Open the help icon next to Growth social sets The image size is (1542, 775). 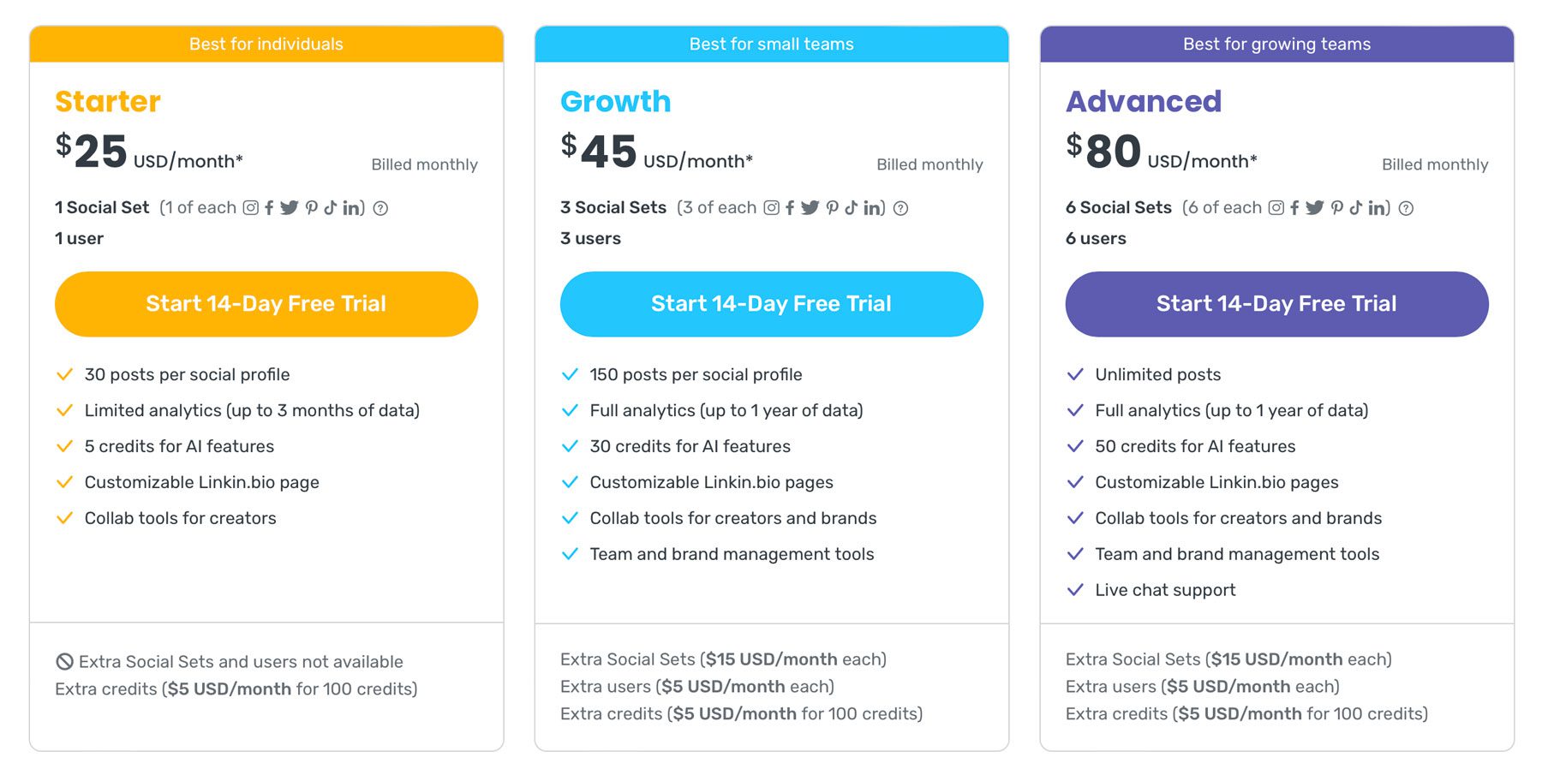pos(901,207)
